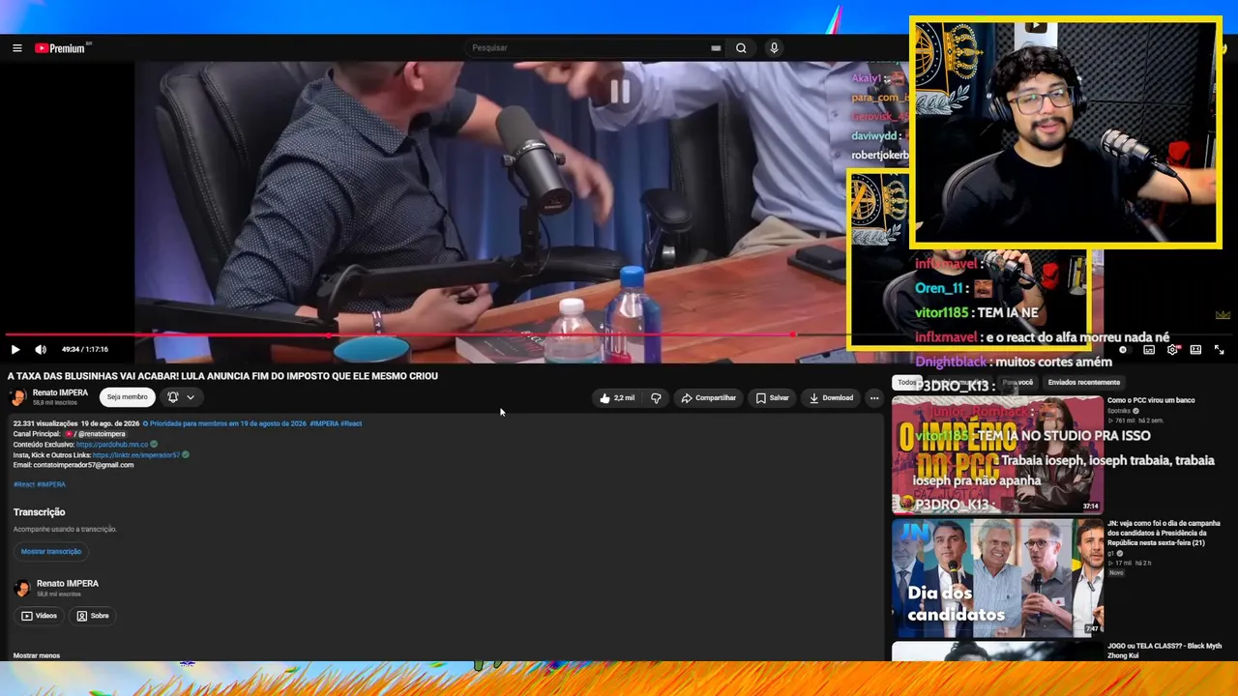Open the Spotniks channel name
This screenshot has height=696, width=1238.
1120,412
